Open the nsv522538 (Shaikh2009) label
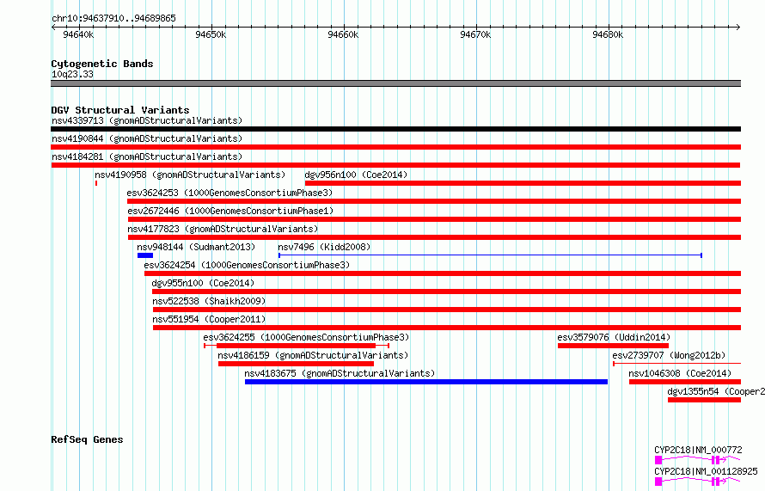The height and width of the screenshot is (491, 765). [209, 301]
